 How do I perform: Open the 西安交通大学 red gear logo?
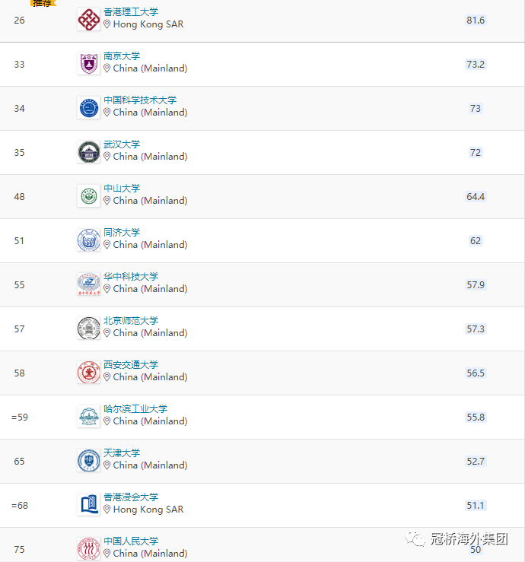pos(88,373)
